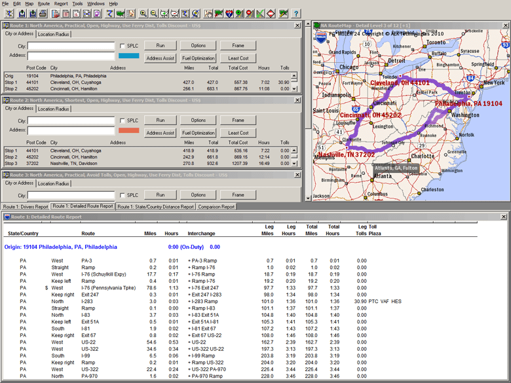Click the scroll-up arrow in Route 2 stop list
Screen dimensions: 511x383
pyautogui.click(x=294, y=150)
